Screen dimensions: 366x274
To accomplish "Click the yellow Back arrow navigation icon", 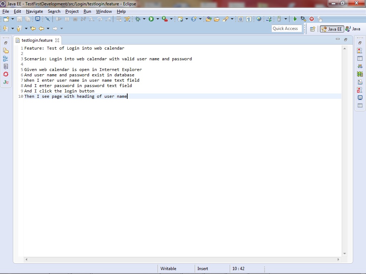I will point(41,29).
